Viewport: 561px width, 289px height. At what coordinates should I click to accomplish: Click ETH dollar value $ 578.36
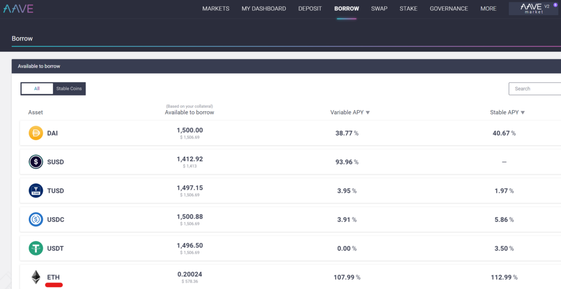190,281
